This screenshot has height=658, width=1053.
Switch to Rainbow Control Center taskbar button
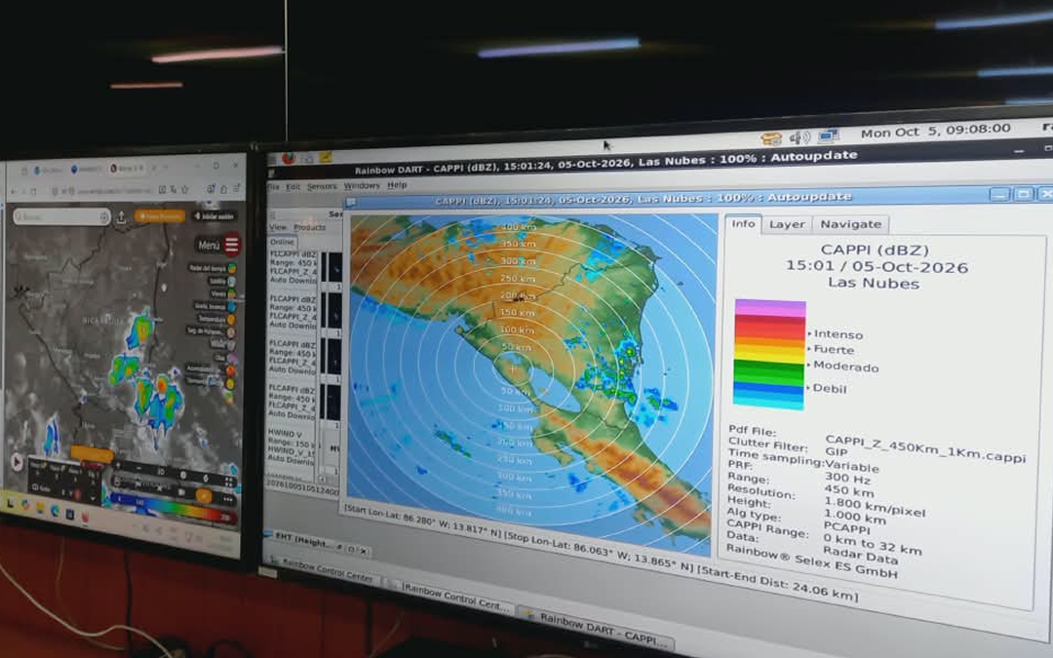tap(325, 570)
